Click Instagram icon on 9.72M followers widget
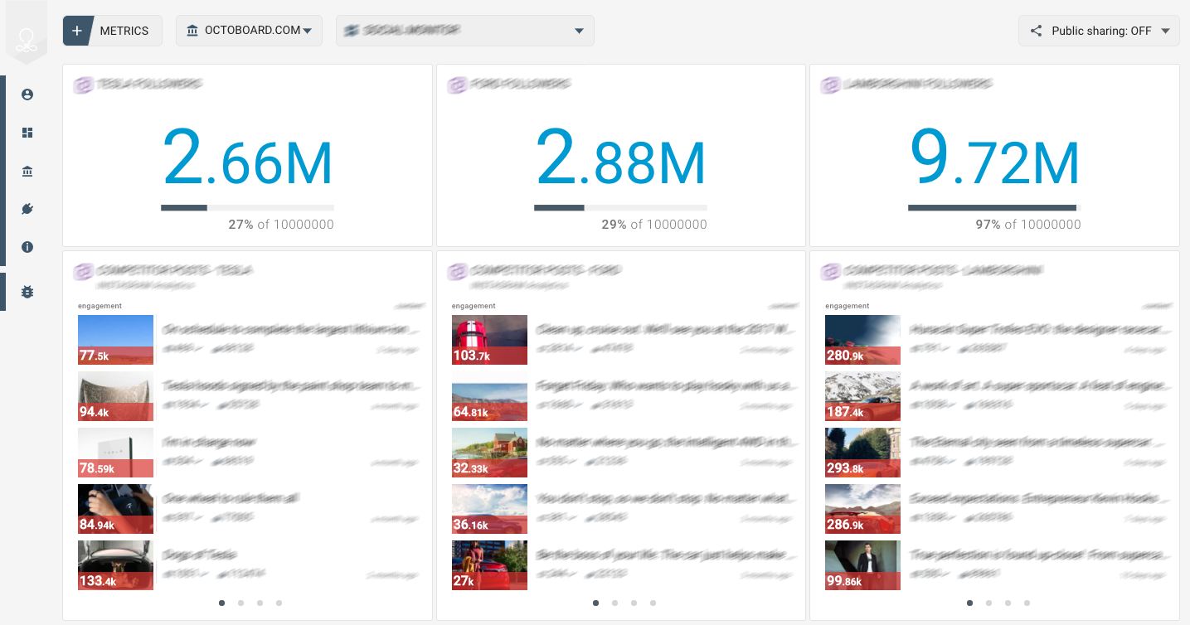This screenshot has width=1190, height=625. point(830,85)
